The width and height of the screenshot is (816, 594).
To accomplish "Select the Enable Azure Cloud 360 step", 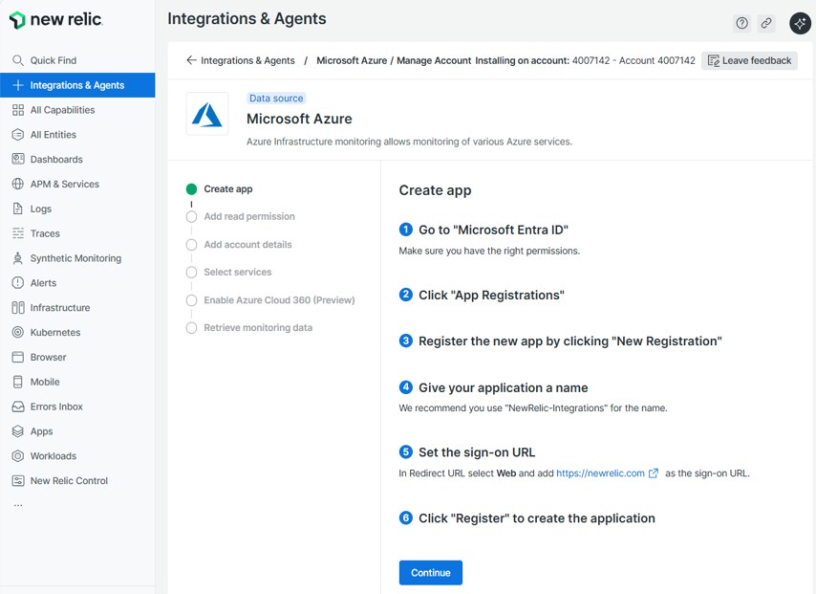I will pos(279,300).
